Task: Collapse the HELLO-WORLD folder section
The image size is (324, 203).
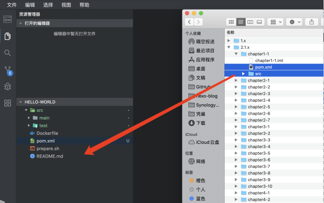Action: [x=21, y=102]
